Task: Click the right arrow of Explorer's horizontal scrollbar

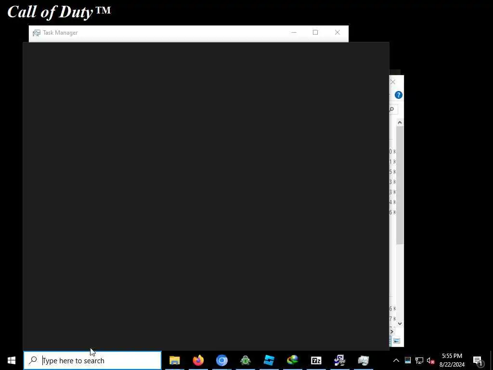Action: [392, 331]
